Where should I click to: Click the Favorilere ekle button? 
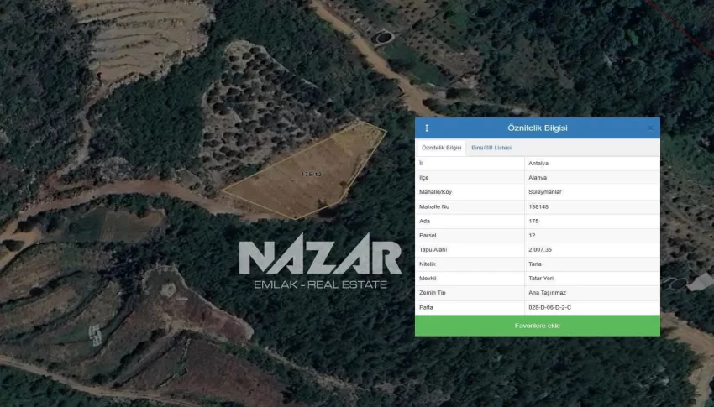(538, 326)
